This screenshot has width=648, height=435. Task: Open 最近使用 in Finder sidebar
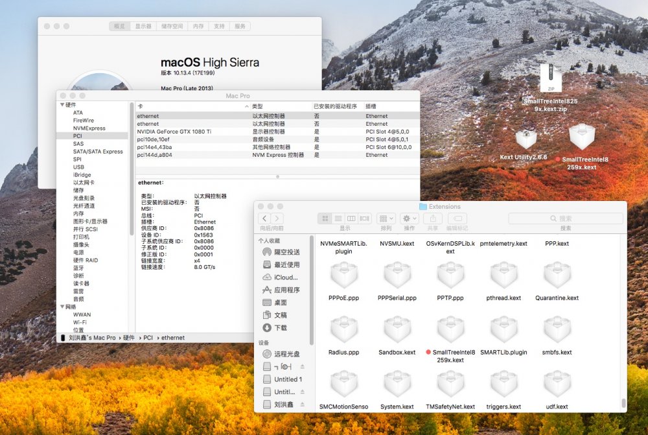(281, 265)
